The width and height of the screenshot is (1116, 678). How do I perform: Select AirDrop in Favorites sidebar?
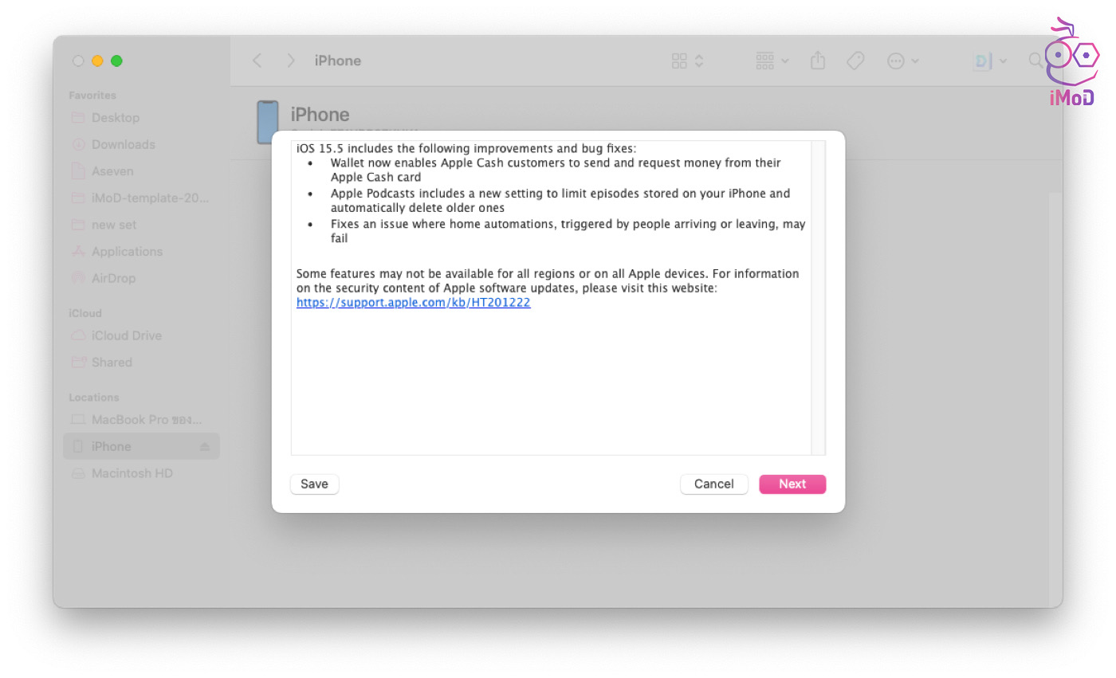113,278
